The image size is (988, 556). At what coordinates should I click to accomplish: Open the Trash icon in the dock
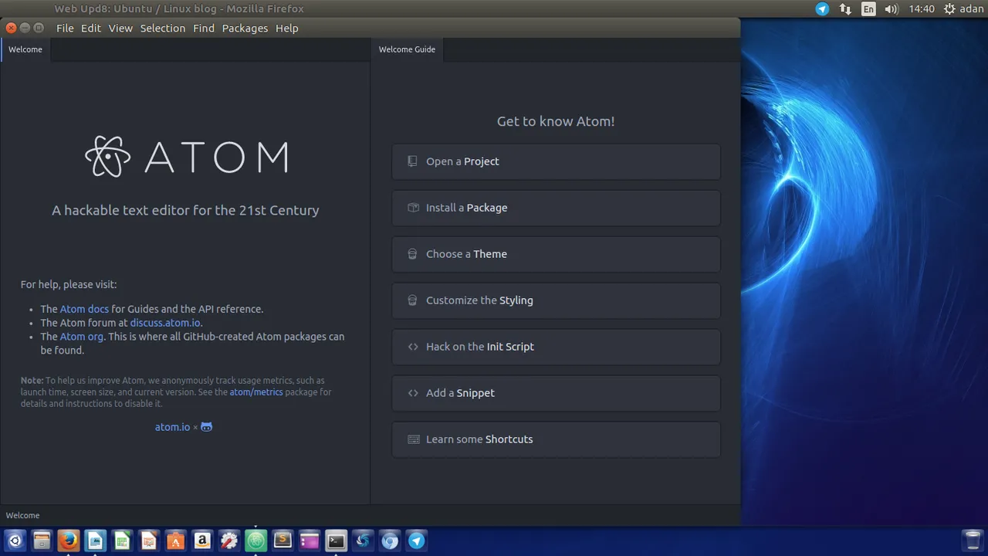pyautogui.click(x=973, y=541)
